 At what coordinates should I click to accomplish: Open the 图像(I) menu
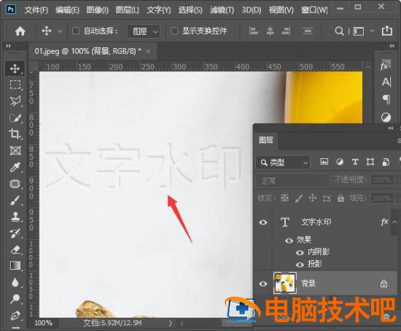pyautogui.click(x=98, y=10)
